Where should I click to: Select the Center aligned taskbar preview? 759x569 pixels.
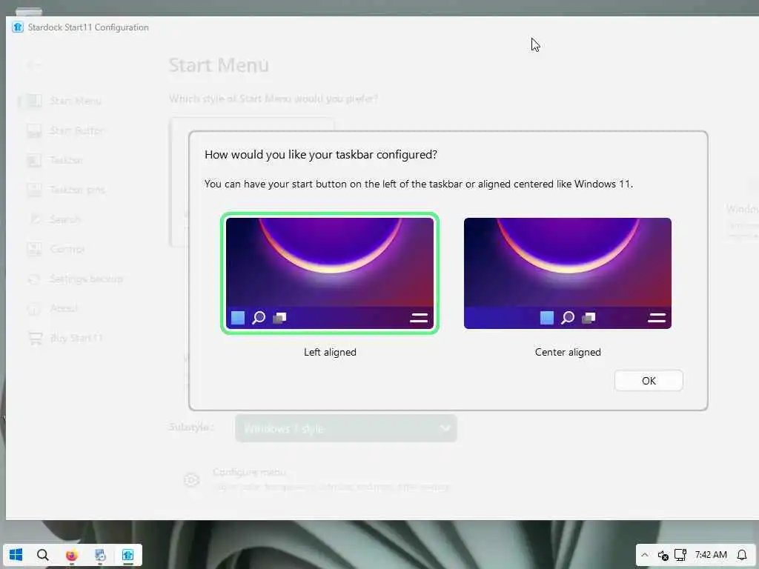[x=567, y=273]
